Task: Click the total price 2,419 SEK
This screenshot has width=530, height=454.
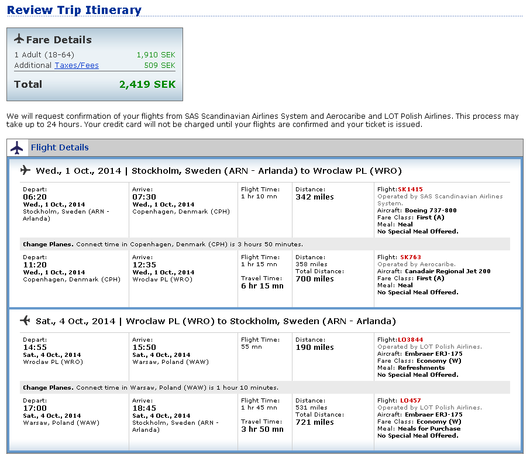Action: (x=147, y=84)
